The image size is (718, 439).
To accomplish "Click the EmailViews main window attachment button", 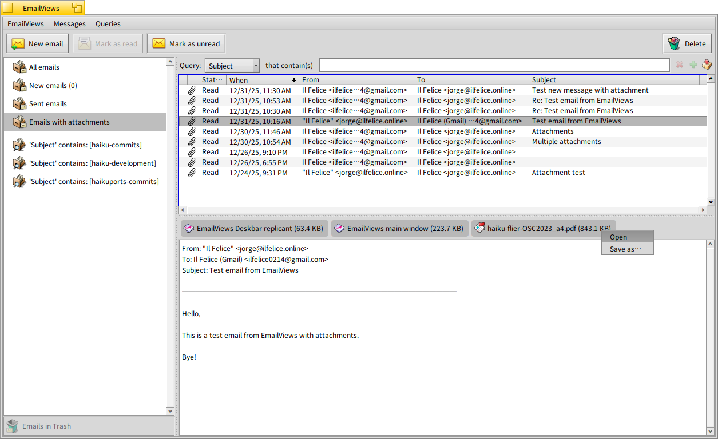I will pyautogui.click(x=399, y=229).
